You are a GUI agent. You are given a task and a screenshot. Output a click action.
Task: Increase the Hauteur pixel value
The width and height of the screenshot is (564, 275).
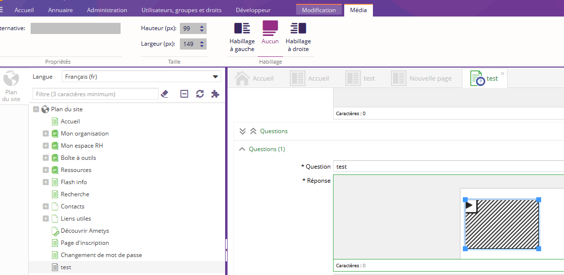pyautogui.click(x=202, y=26)
